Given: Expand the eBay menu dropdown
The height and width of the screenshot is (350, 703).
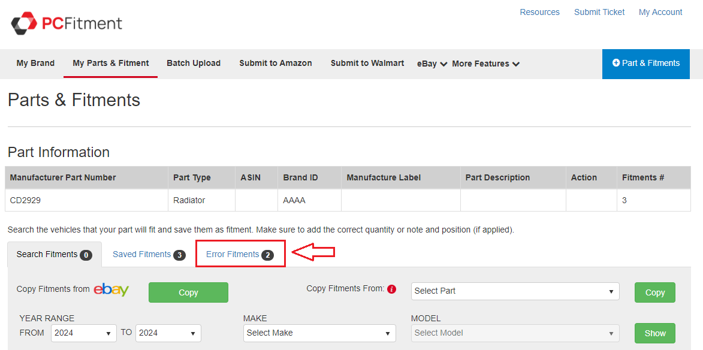Looking at the screenshot, I should click(432, 64).
